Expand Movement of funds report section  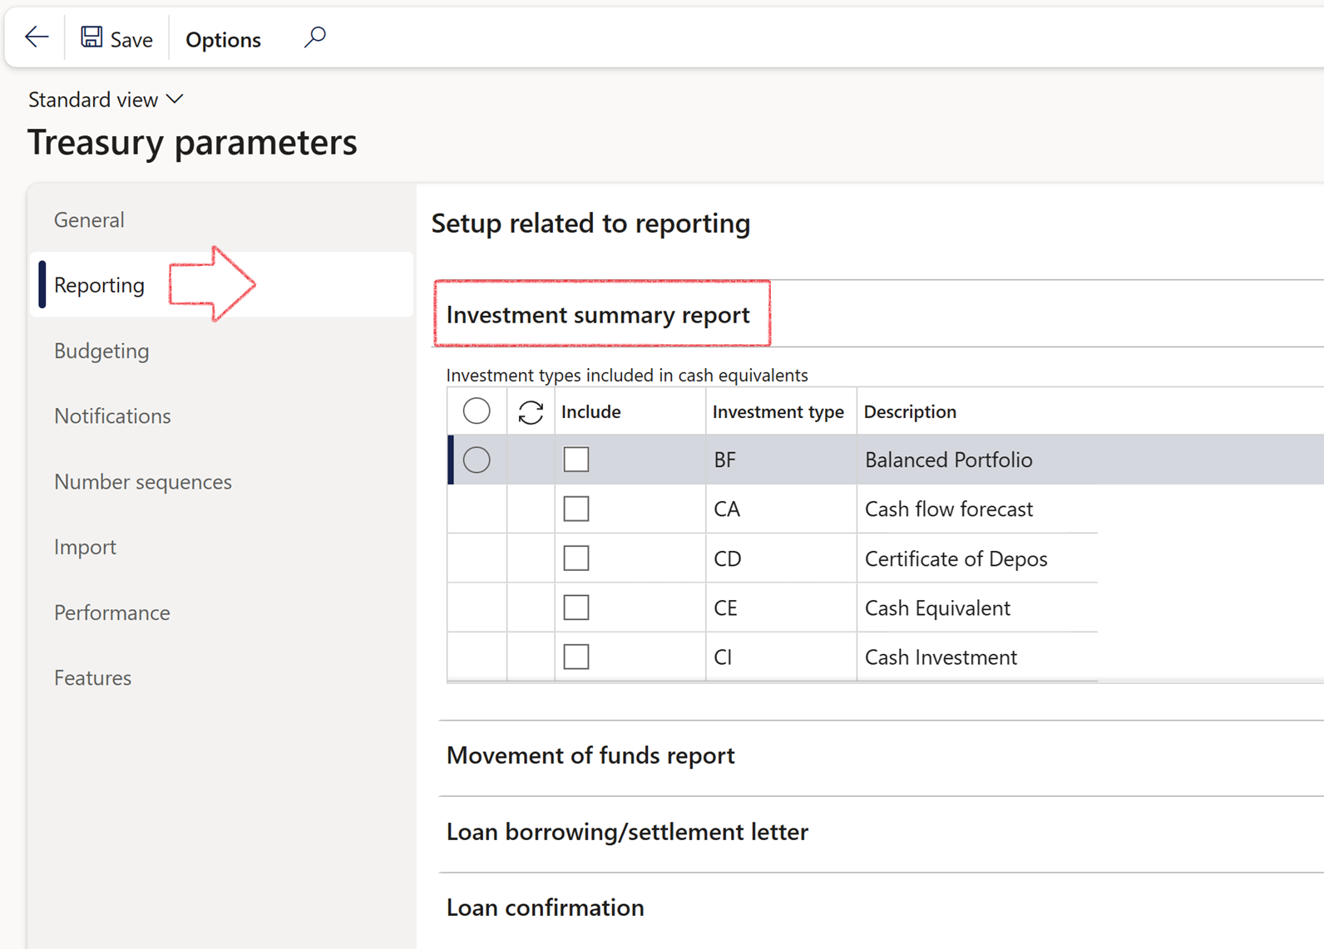pyautogui.click(x=590, y=755)
